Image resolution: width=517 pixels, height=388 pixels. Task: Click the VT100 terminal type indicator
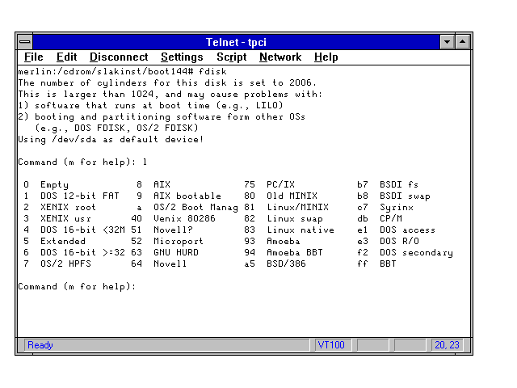point(331,345)
